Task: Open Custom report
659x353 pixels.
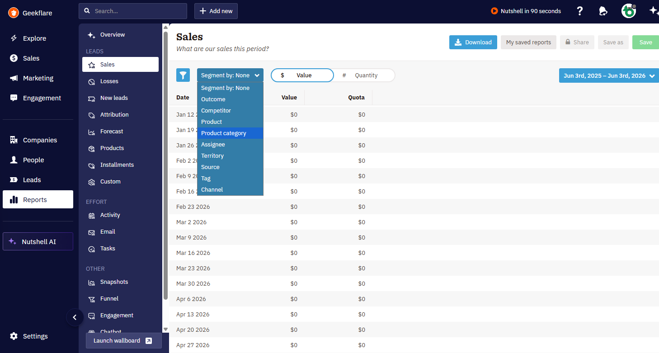Action: click(x=120, y=182)
